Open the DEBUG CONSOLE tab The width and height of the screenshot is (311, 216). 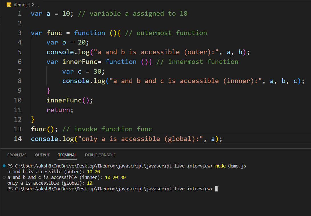tap(100, 155)
